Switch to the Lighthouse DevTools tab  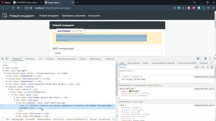109,59
